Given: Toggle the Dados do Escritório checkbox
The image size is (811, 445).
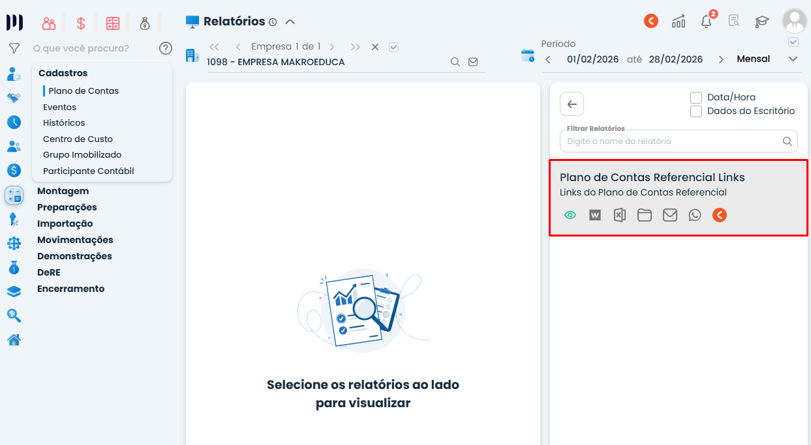Looking at the screenshot, I should pos(696,111).
